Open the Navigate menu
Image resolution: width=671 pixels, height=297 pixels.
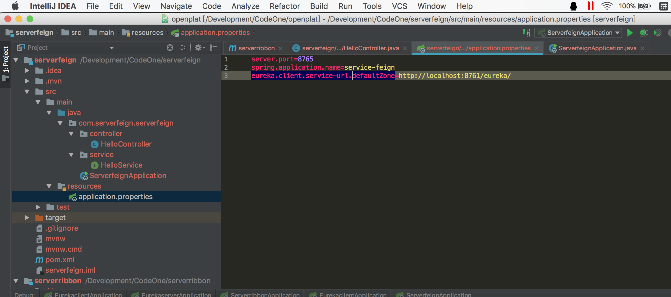pyautogui.click(x=176, y=6)
